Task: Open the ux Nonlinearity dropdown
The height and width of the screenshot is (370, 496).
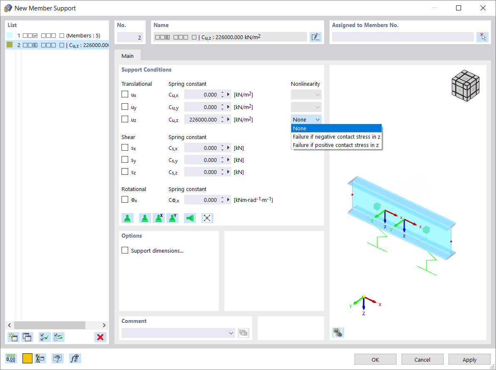Action: click(x=306, y=94)
